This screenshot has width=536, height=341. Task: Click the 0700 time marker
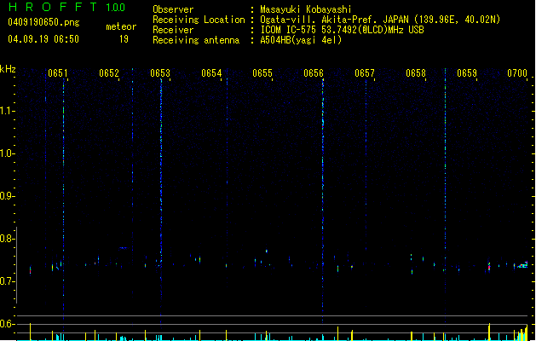coord(517,73)
